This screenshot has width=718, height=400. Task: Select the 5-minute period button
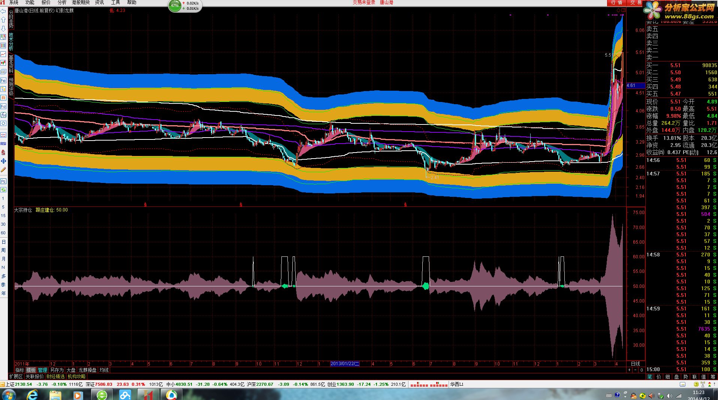tap(3, 207)
